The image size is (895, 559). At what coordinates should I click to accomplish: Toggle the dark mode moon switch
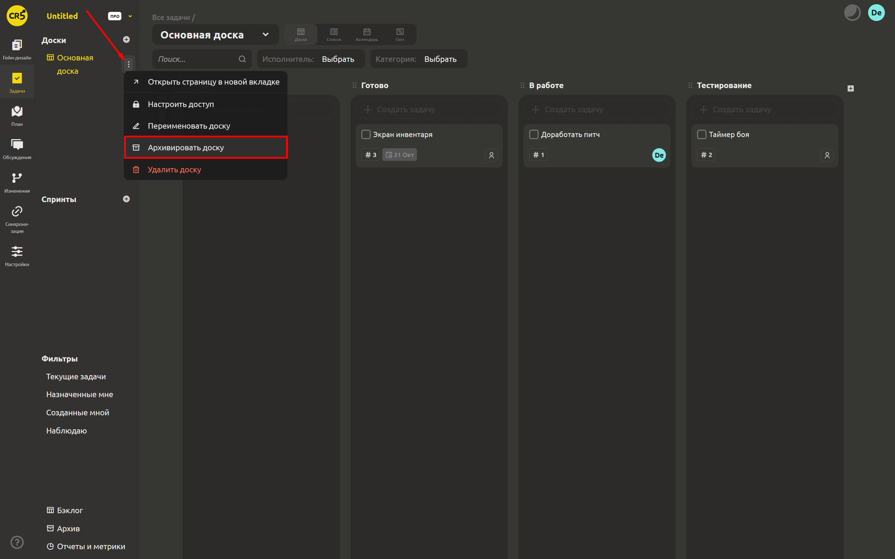tap(852, 13)
